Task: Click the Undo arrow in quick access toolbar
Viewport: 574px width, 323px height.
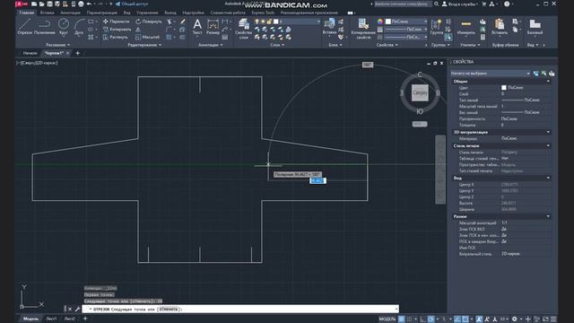Action: [89, 4]
